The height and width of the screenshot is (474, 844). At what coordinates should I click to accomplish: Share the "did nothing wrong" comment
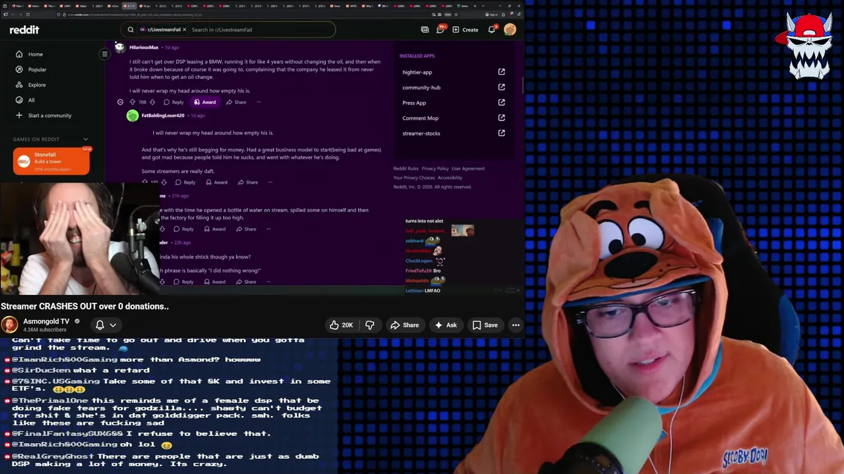245,282
